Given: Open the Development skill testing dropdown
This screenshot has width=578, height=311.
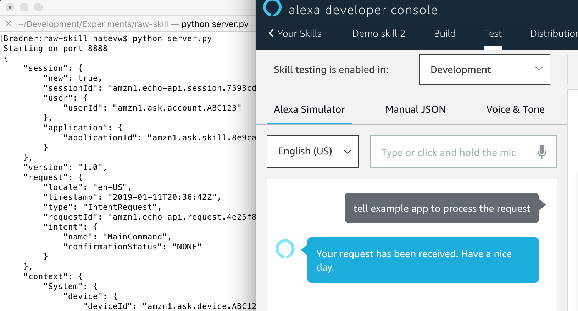Looking at the screenshot, I should pos(485,69).
